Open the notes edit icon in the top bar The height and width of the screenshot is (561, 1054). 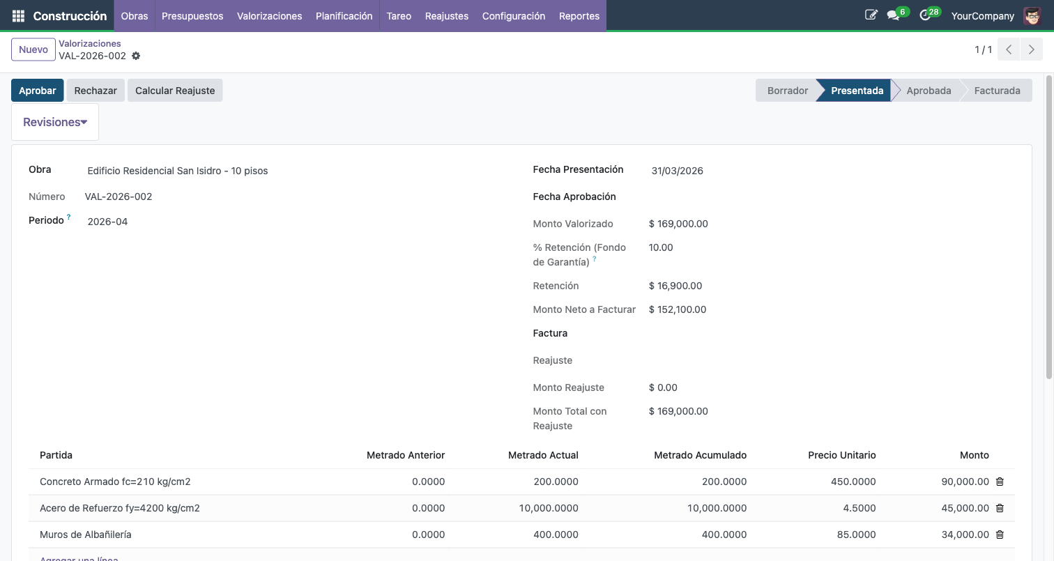[871, 15]
